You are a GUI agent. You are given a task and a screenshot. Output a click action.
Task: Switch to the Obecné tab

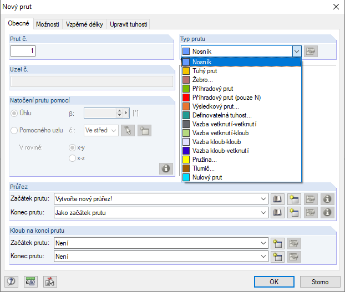tap(19, 23)
